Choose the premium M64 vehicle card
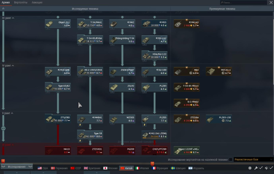The image size is (274, 174). (x=186, y=71)
